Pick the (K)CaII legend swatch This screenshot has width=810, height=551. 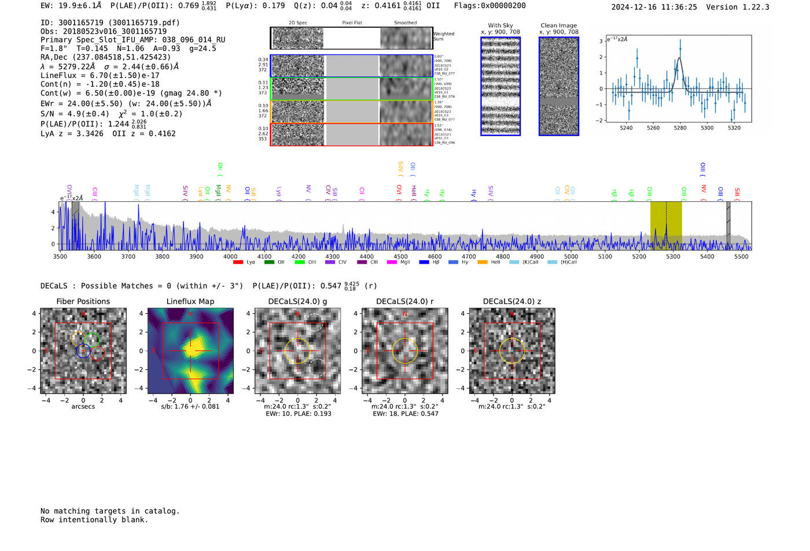click(514, 262)
